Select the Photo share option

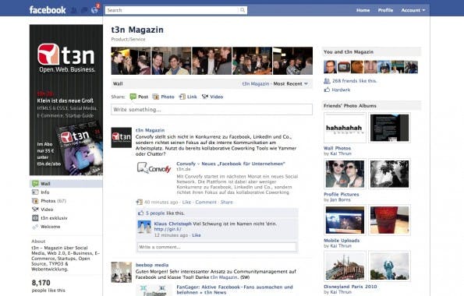coord(163,97)
